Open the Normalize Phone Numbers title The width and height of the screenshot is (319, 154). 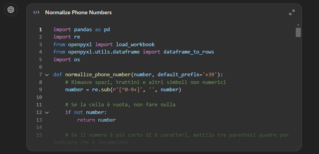[x=78, y=13]
